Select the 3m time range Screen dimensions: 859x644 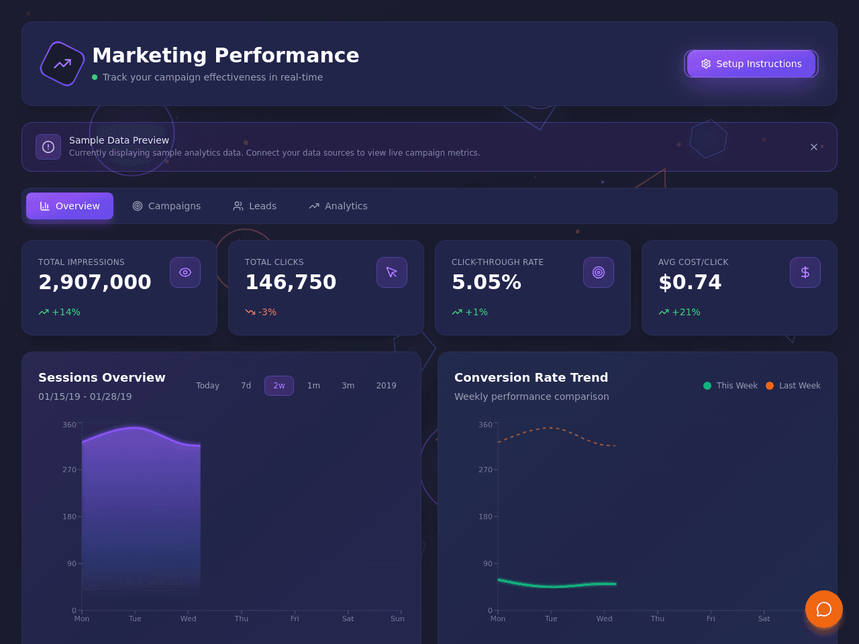click(x=348, y=386)
